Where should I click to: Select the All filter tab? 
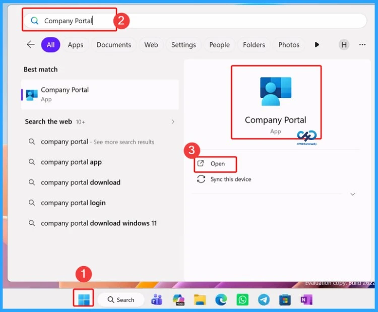[x=50, y=45]
